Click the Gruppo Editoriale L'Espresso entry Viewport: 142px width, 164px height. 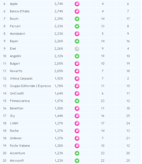click(x=30, y=86)
